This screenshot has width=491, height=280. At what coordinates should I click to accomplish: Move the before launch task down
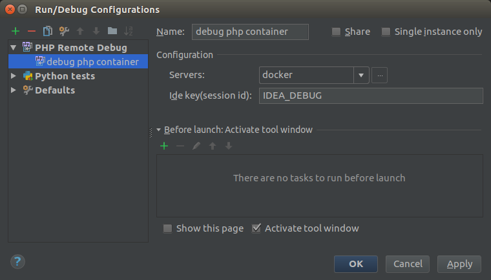229,146
